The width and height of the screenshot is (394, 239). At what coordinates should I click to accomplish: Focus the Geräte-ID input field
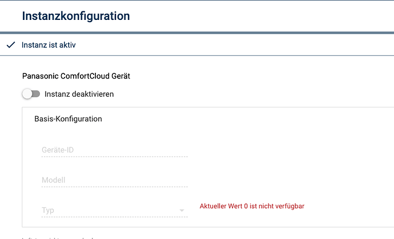115,150
